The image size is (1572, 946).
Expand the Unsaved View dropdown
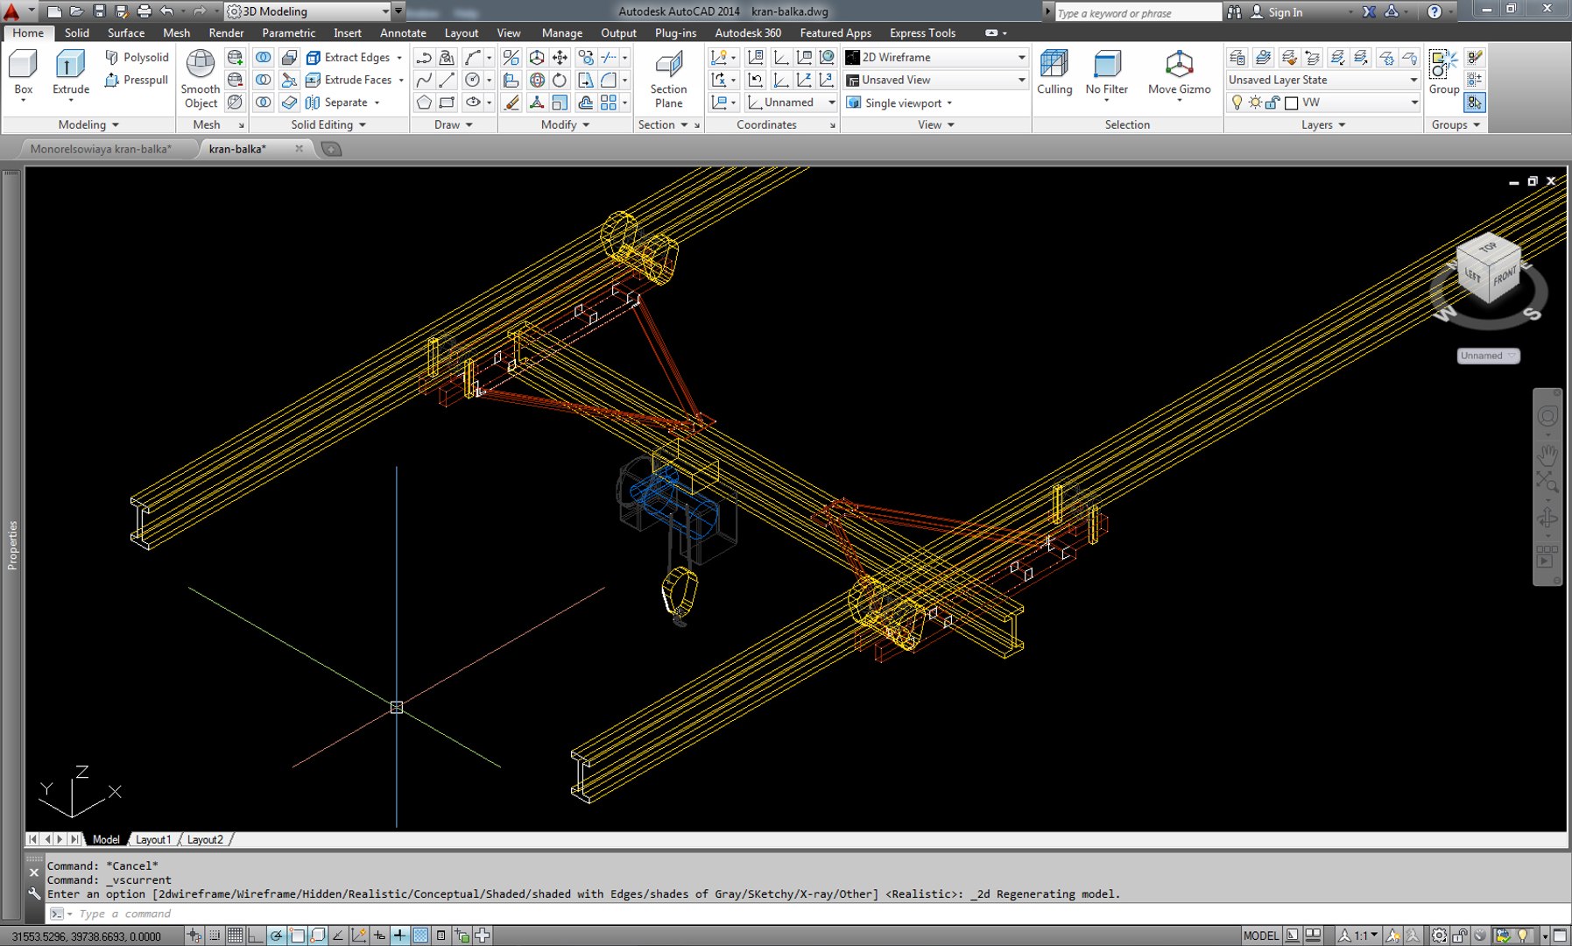[934, 80]
